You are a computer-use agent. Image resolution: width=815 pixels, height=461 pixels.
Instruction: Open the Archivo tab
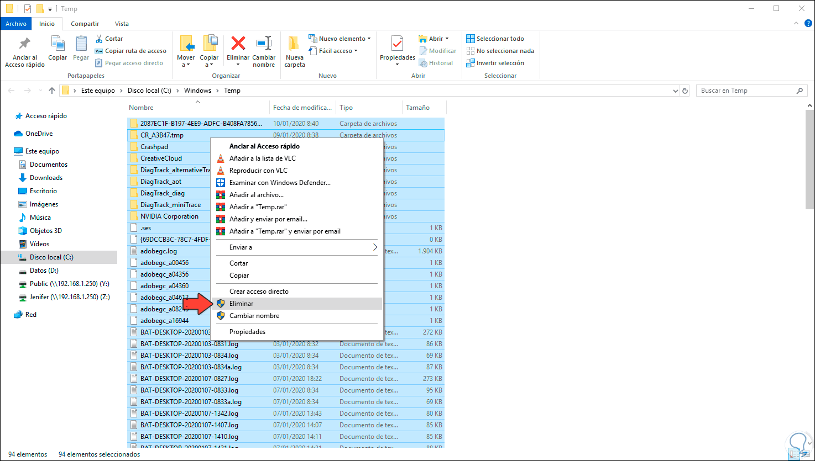[16, 24]
